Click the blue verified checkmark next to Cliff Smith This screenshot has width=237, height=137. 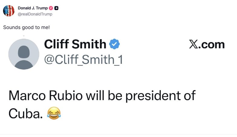coord(114,44)
